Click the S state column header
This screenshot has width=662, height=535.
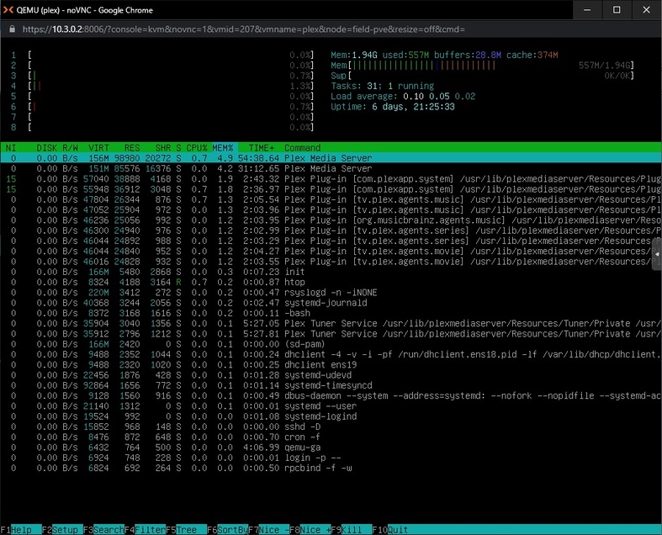178,148
